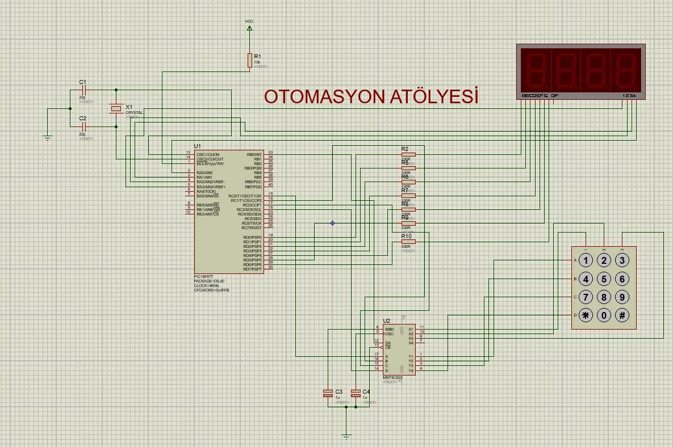Screen dimensions: 673x447
Task: Select the R2 330R resistor
Action: pos(408,154)
